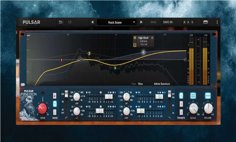Open the three-dot options menu
236x142 pixels.
tap(217, 22)
